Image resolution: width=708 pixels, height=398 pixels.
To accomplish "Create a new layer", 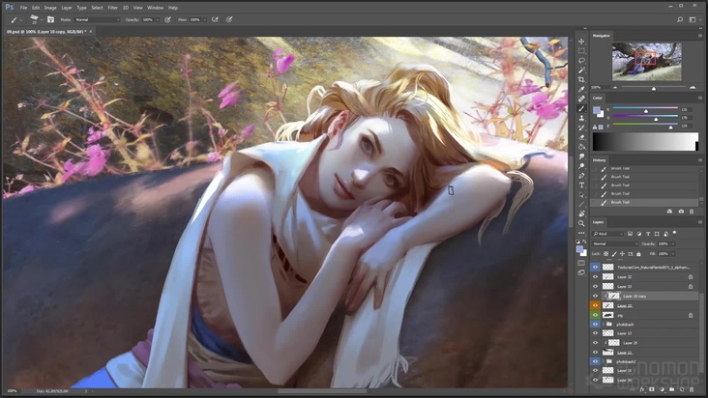I will 682,389.
